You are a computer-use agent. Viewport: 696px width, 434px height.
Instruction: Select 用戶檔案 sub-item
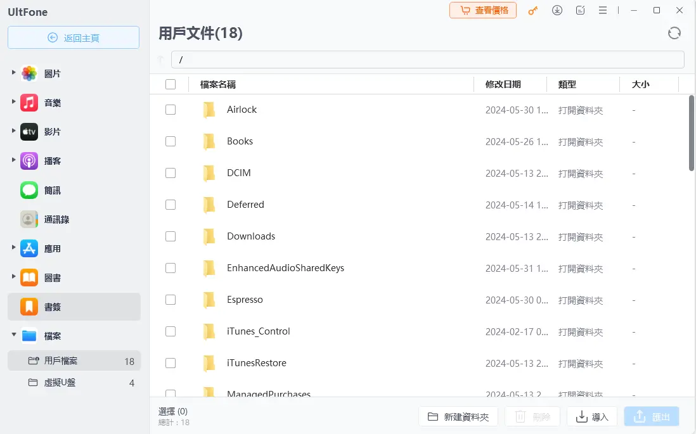coord(74,361)
